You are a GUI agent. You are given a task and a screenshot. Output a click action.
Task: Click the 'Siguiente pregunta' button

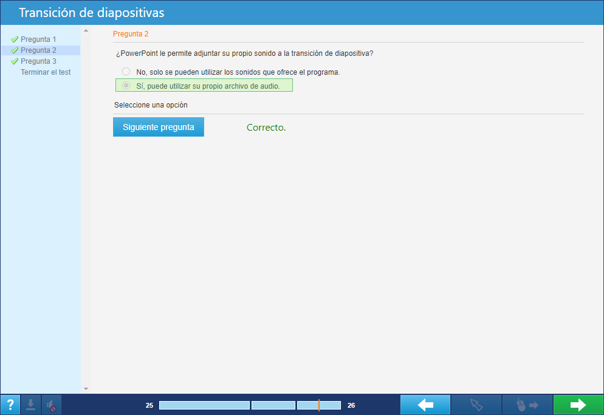click(x=159, y=127)
